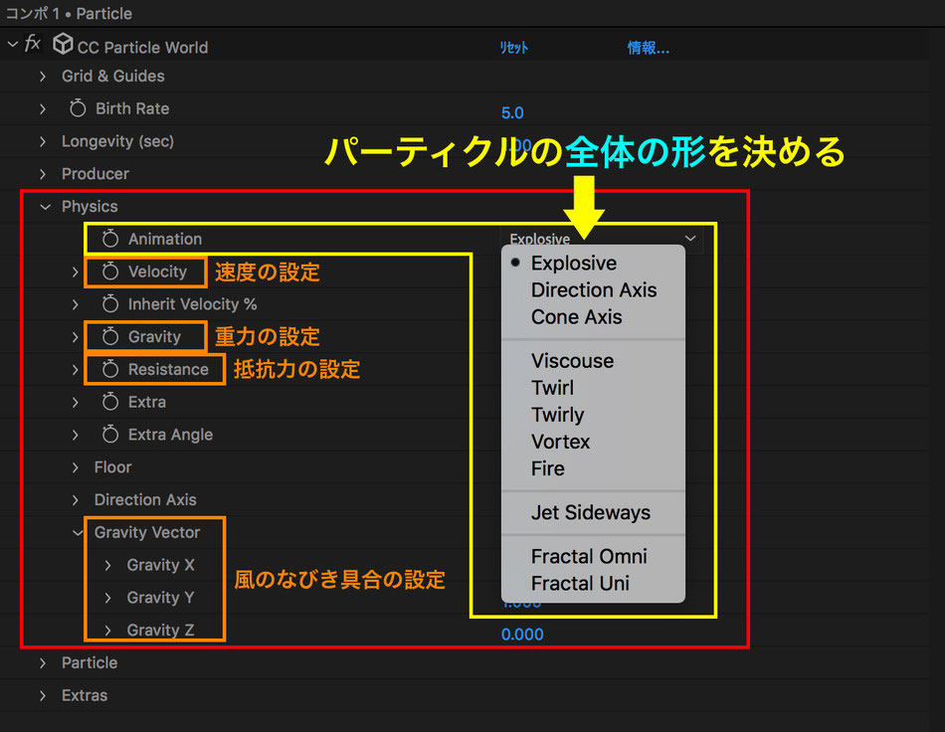Toggle the Gravity stopwatch
The width and height of the screenshot is (945, 732).
109,336
